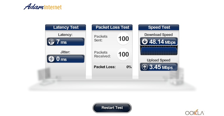Image resolution: width=224 pixels, height=116 pixels.
Task: Click the latency arrows icon
Action: pos(51,42)
